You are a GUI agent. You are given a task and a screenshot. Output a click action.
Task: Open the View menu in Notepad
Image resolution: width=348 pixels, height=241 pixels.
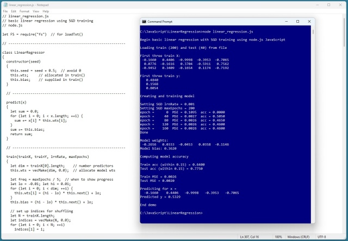point(36,11)
